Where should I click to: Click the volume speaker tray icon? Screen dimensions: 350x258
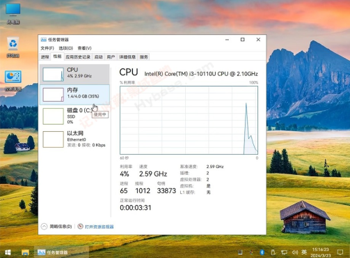(295, 252)
